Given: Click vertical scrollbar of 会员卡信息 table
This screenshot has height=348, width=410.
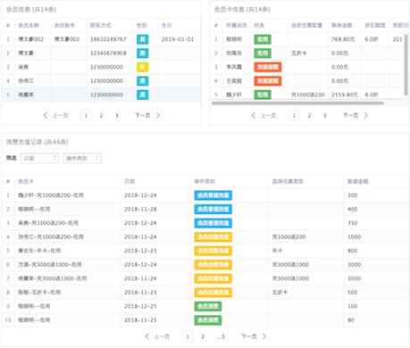Looking at the screenshot, I should coord(406,64).
